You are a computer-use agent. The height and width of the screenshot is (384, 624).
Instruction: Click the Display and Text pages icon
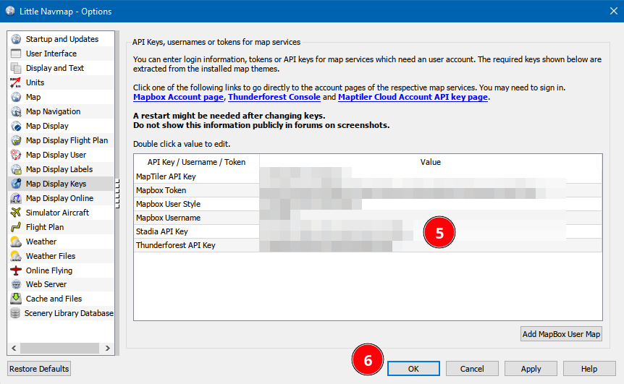click(x=16, y=68)
